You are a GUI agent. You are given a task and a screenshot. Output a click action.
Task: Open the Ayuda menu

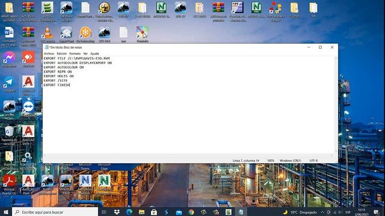pyautogui.click(x=94, y=53)
